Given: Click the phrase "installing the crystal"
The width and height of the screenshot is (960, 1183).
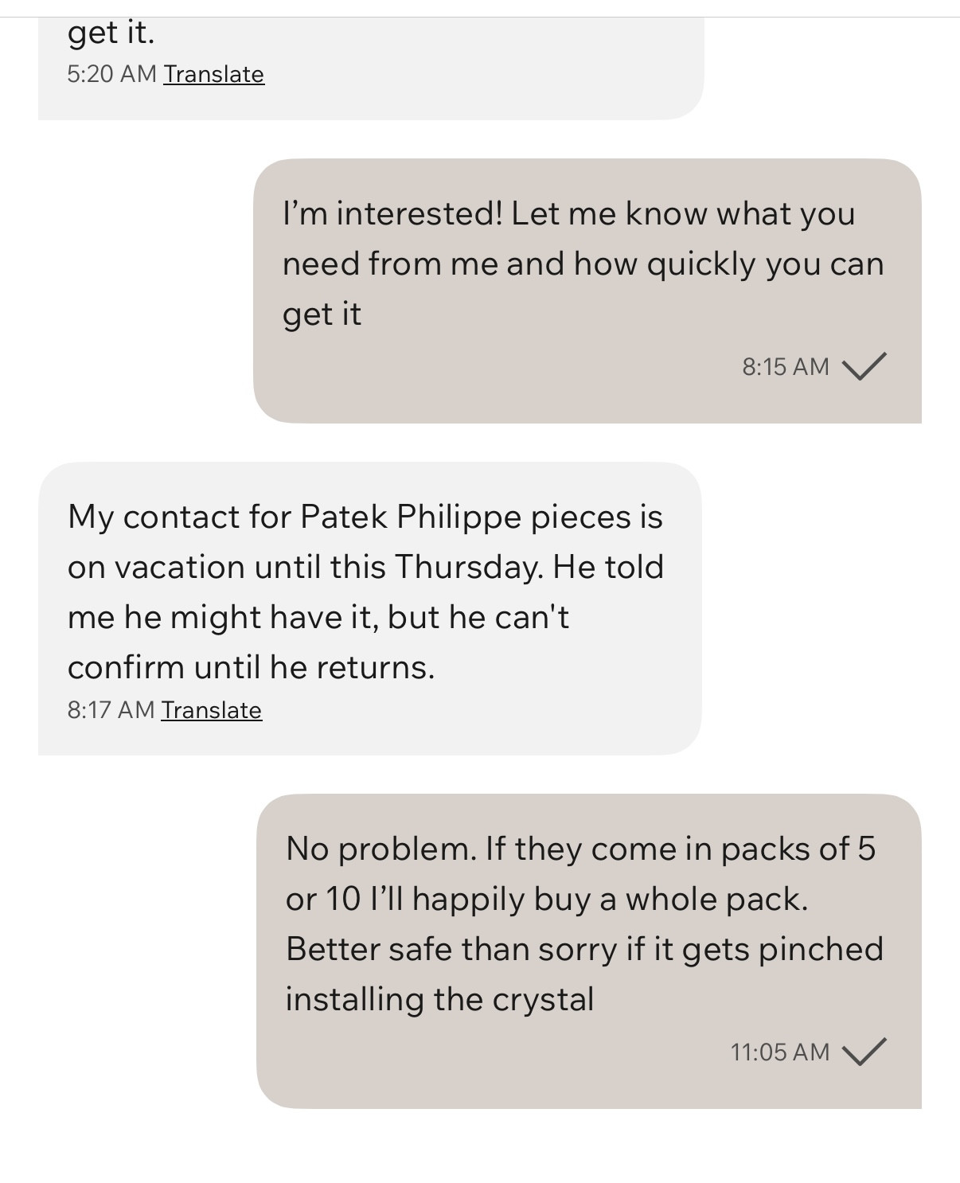Looking at the screenshot, I should tap(439, 999).
